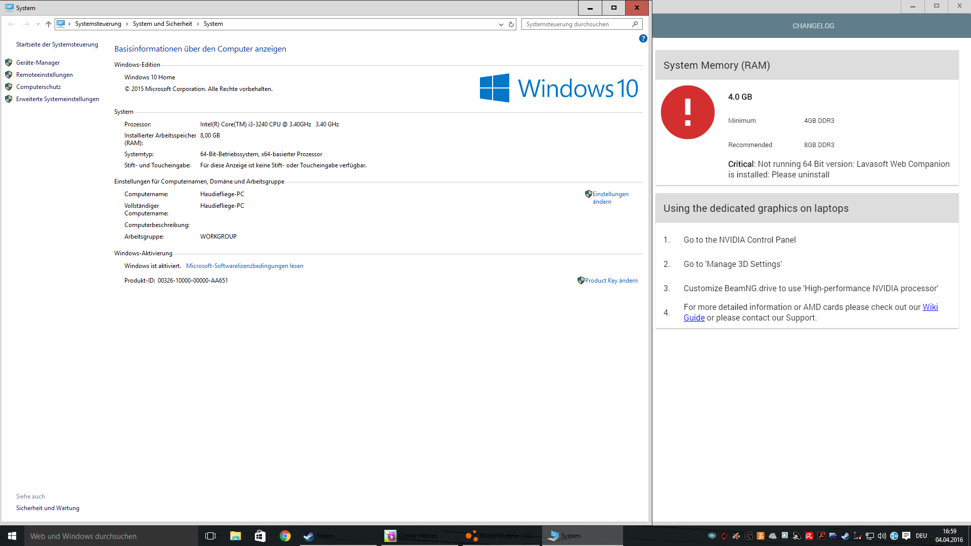The image size is (971, 546).
Task: Click the computer icon in the address bar
Action: [61, 24]
